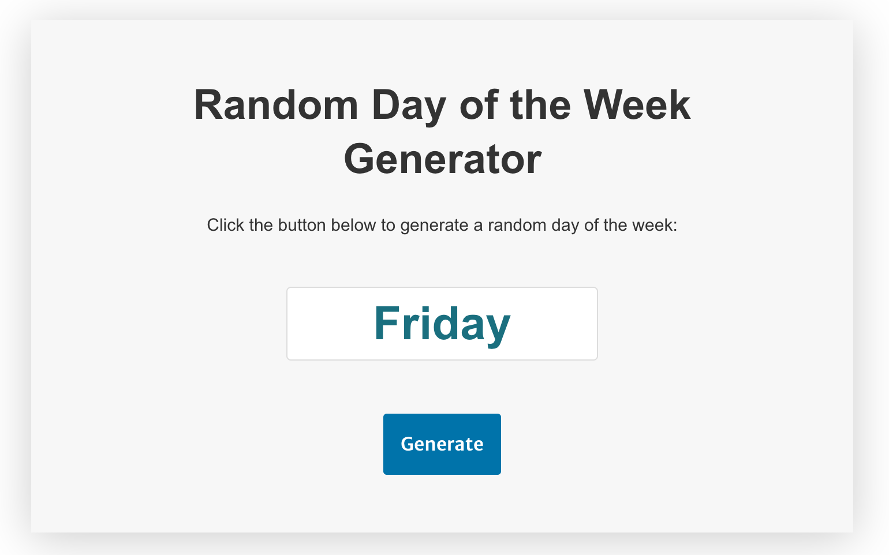Screen dimensions: 889x555
Task: Click the bordered box containing the day
Action: tap(442, 323)
